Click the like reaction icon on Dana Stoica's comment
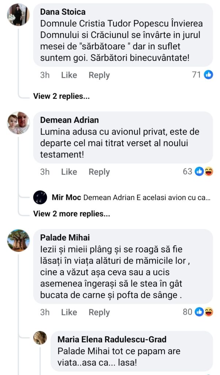Image resolution: width=220 pixels, height=375 pixels. click(x=208, y=75)
